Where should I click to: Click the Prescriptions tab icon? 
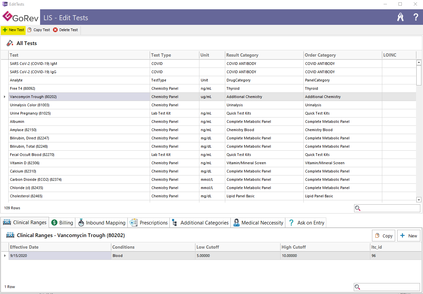133,223
